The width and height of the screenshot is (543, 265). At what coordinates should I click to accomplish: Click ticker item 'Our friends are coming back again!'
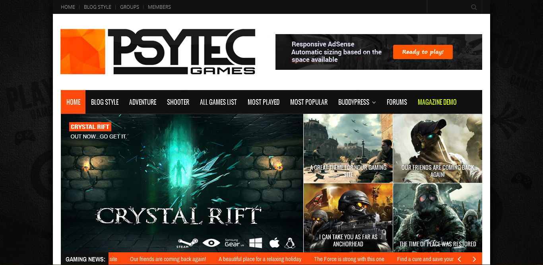coord(168,259)
